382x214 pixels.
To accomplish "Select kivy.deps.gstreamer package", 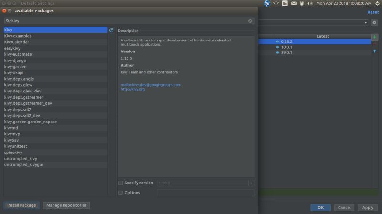I will [x=55, y=97].
